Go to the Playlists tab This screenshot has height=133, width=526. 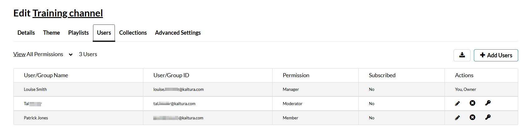click(78, 33)
